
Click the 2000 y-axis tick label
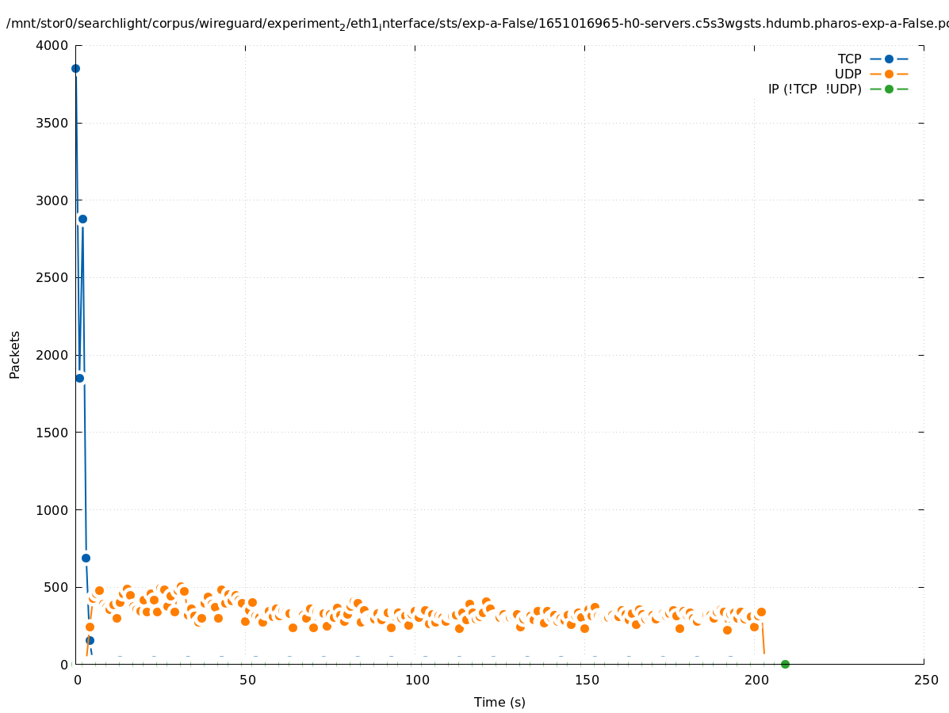pos(52,355)
